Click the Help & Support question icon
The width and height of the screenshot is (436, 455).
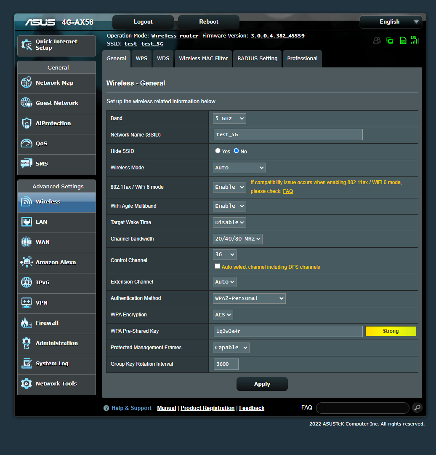[x=106, y=408]
